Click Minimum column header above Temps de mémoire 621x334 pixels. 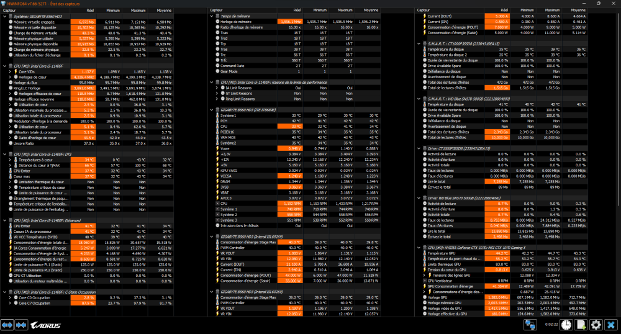tap(315, 11)
